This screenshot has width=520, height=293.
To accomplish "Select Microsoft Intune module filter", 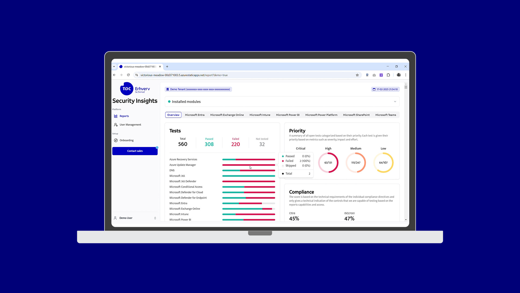I will tap(260, 115).
